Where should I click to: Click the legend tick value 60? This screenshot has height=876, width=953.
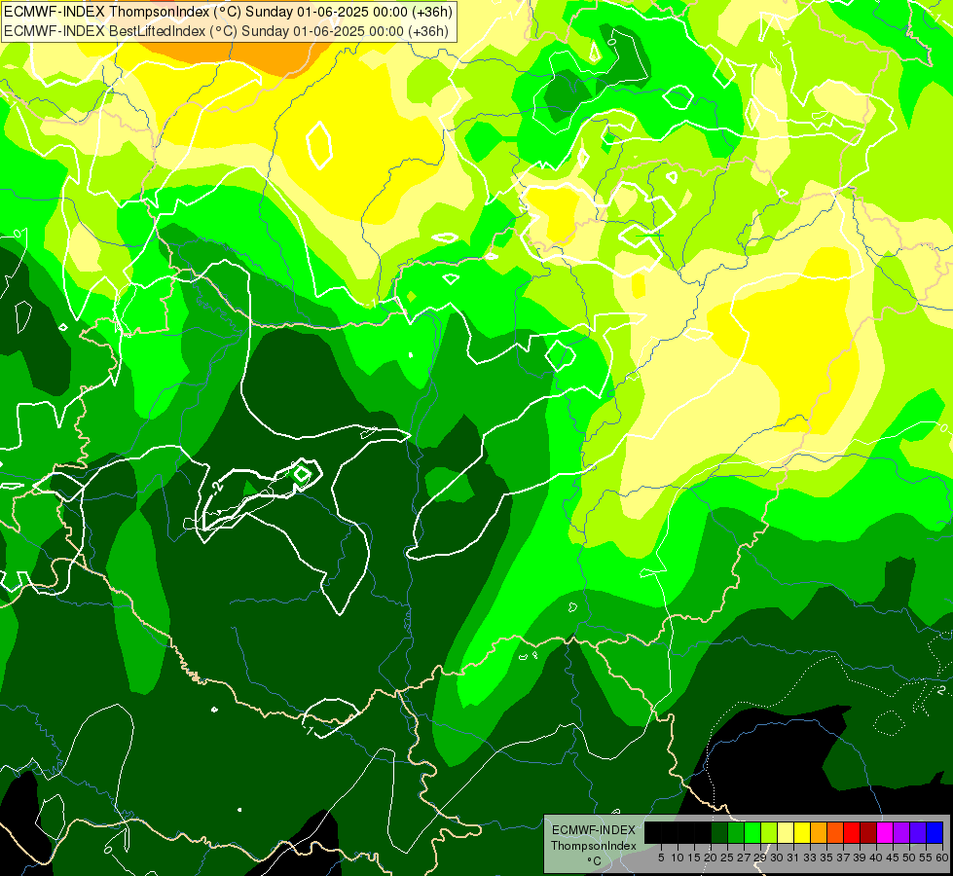click(x=941, y=858)
